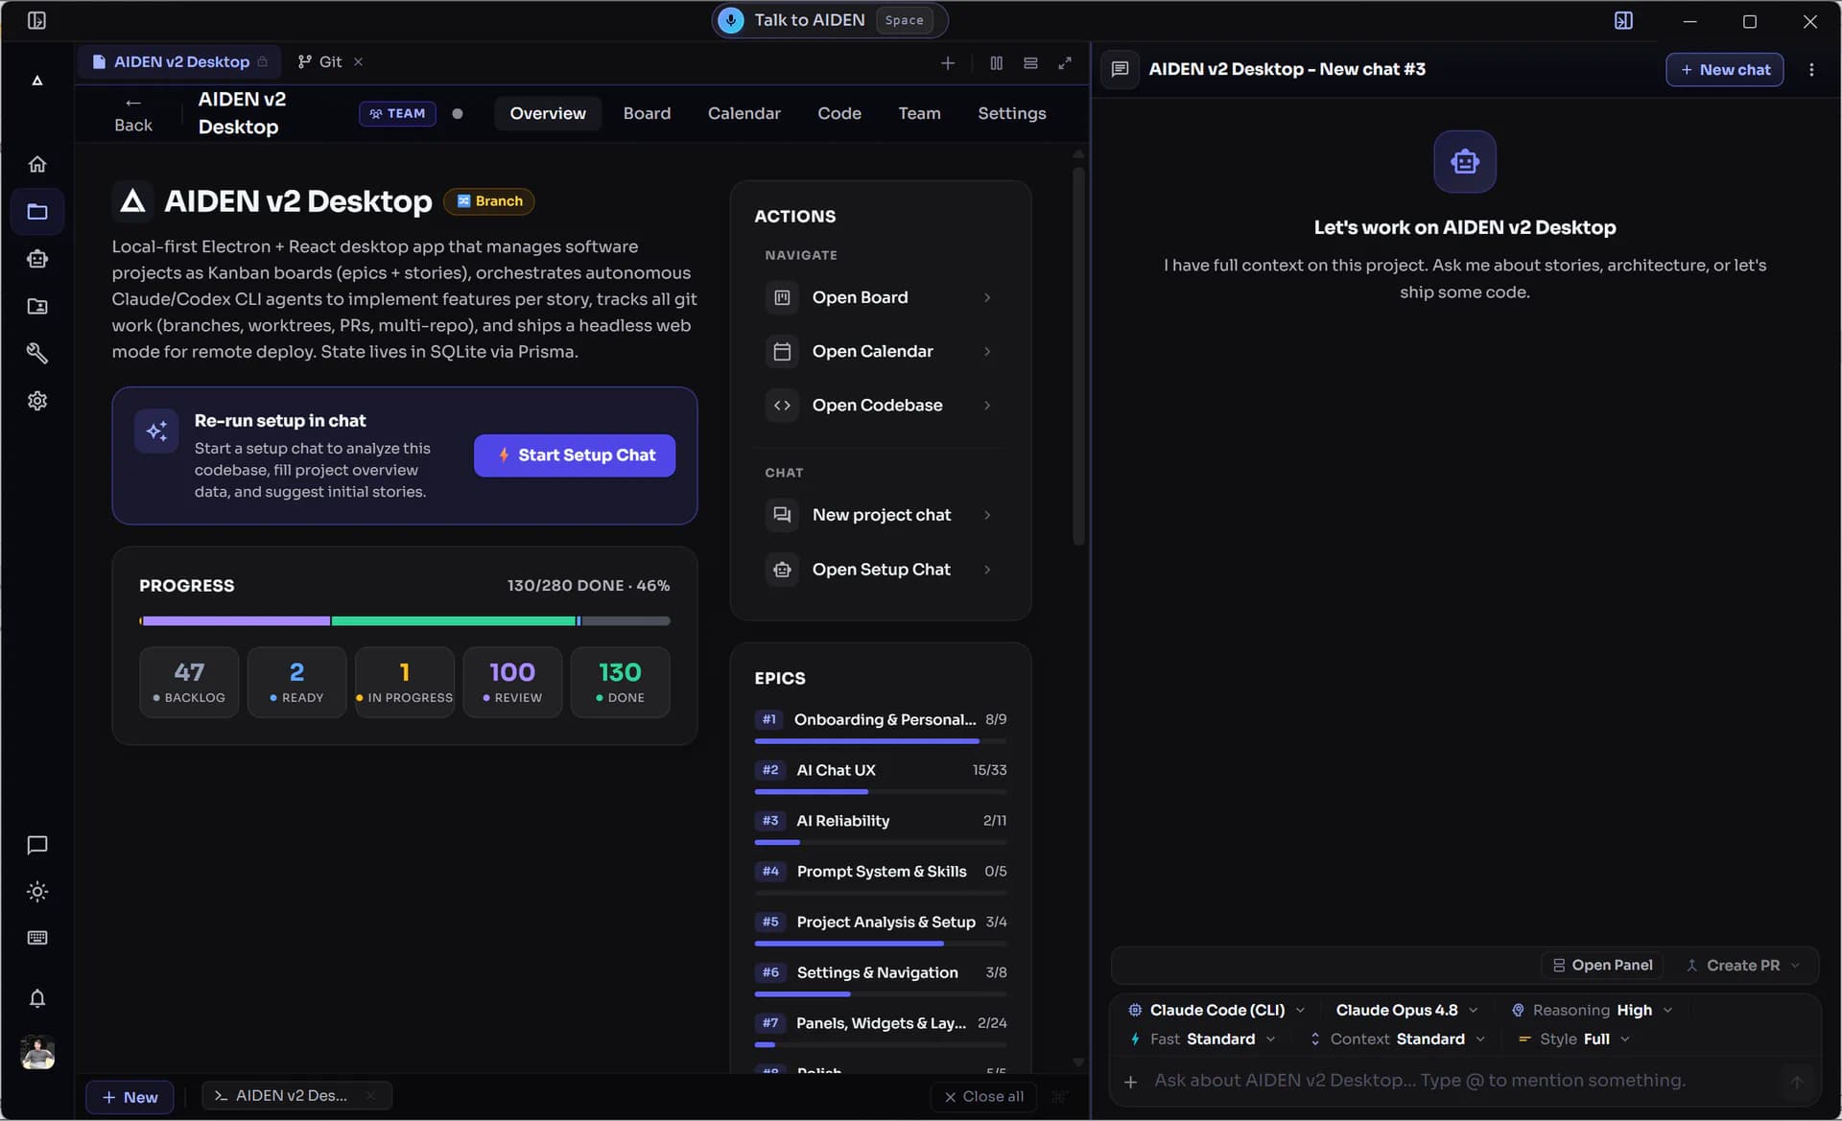Open the Reasoning High dropdown
1842x1121 pixels.
coord(1592,1010)
